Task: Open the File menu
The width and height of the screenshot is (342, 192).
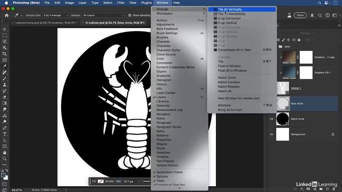Action: 47,3
